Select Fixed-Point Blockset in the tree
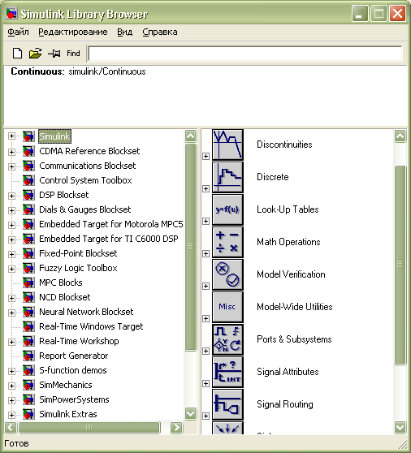This screenshot has height=453, width=411. 78,253
